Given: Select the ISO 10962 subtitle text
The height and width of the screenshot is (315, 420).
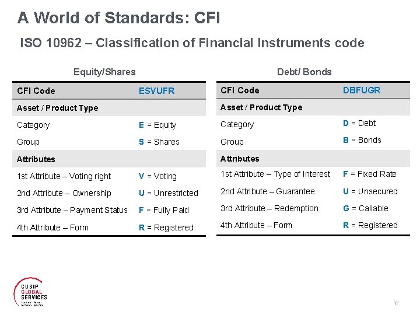Looking at the screenshot, I should coord(192,43).
